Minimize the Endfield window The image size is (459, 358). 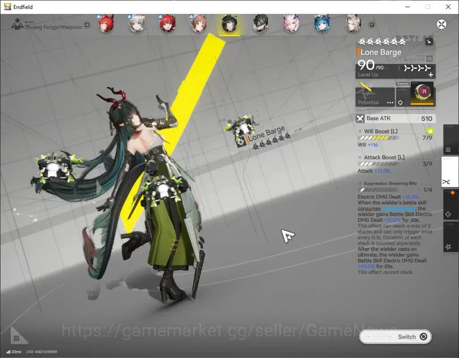[407, 7]
